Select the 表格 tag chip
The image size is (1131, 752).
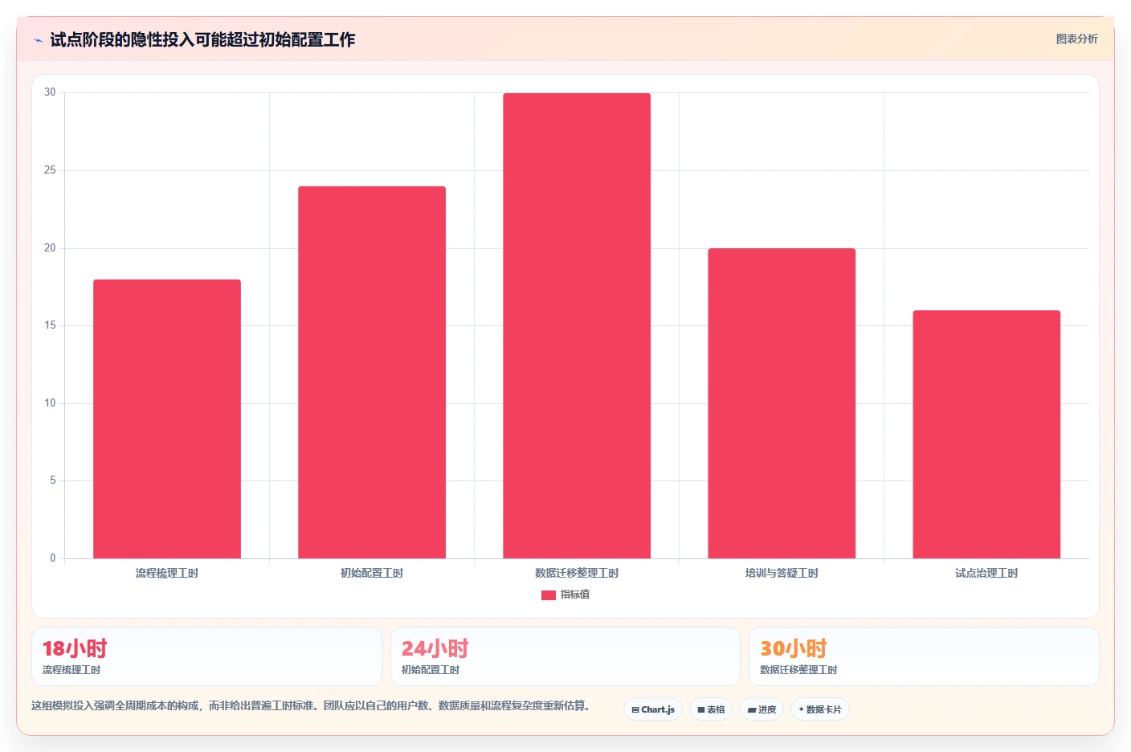pyautogui.click(x=711, y=709)
